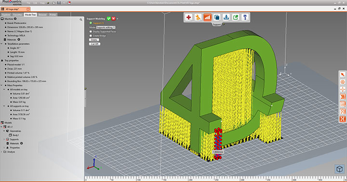Screen dimensions: 347x182
Task: Collapse the Geometries node
Action: 4,131
